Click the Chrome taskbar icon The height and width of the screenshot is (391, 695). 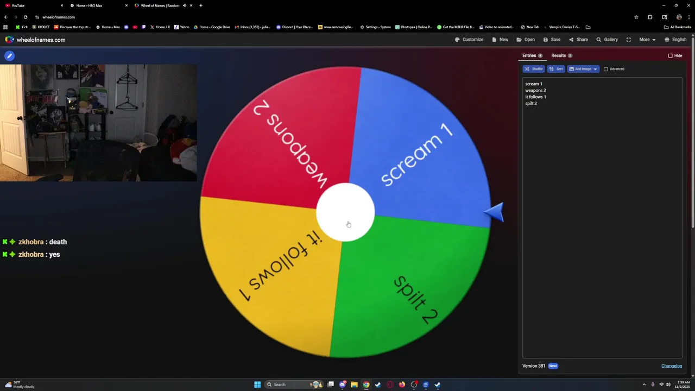point(366,384)
